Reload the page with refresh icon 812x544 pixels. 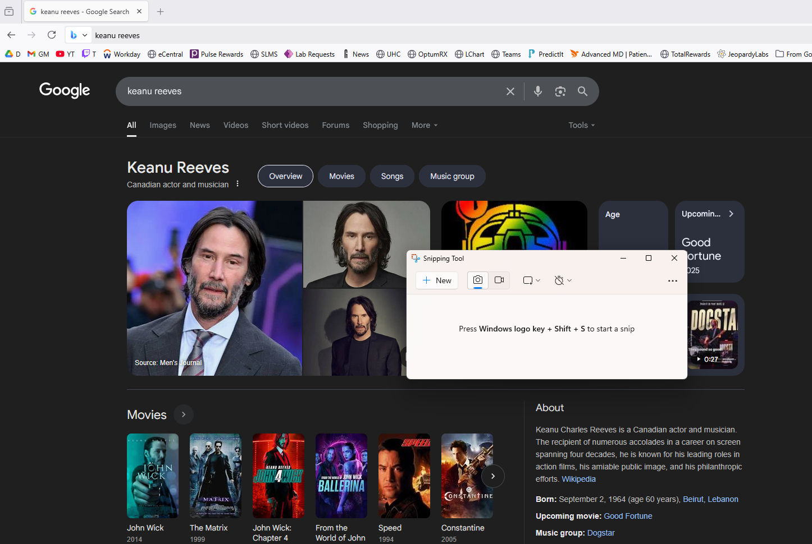(52, 35)
